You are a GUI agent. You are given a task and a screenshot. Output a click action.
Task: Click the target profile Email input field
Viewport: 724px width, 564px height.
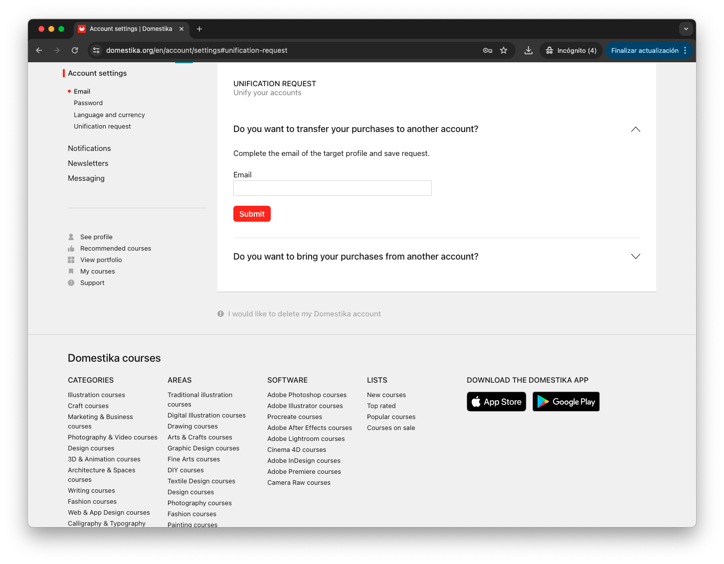point(333,188)
